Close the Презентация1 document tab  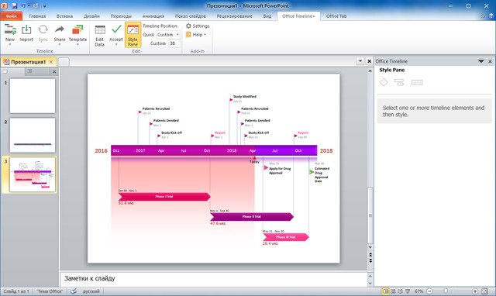(x=51, y=62)
